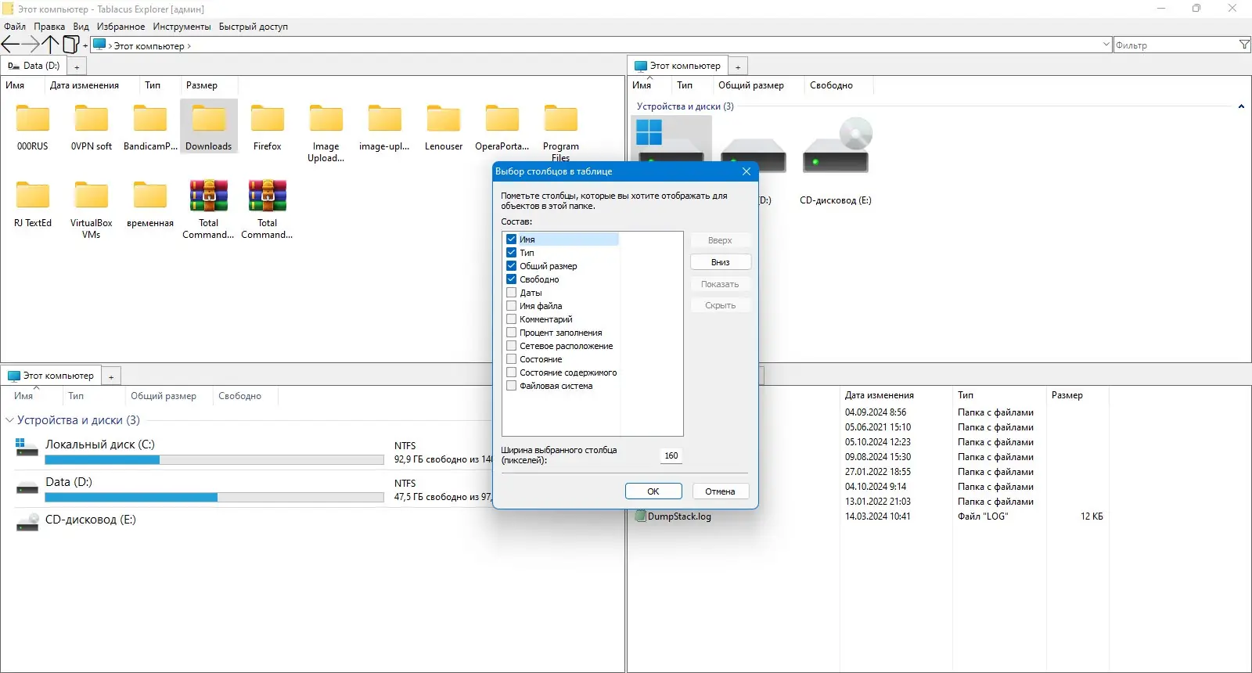Select the 000RUS folder icon

(x=33, y=118)
